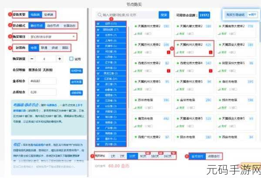Select 联通 carrier tab

pyautogui.click(x=44, y=48)
